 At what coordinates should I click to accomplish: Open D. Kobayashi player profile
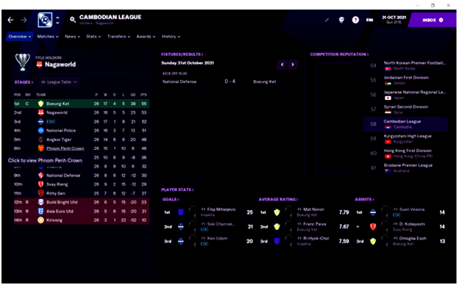pyautogui.click(x=412, y=224)
